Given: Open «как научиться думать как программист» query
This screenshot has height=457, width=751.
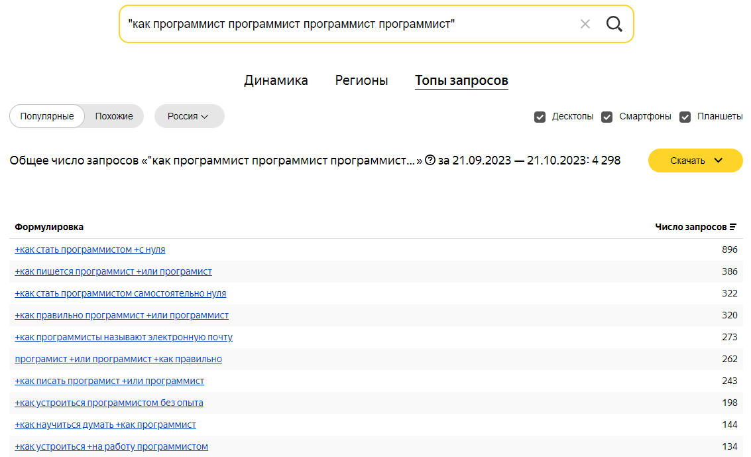Looking at the screenshot, I should [105, 424].
